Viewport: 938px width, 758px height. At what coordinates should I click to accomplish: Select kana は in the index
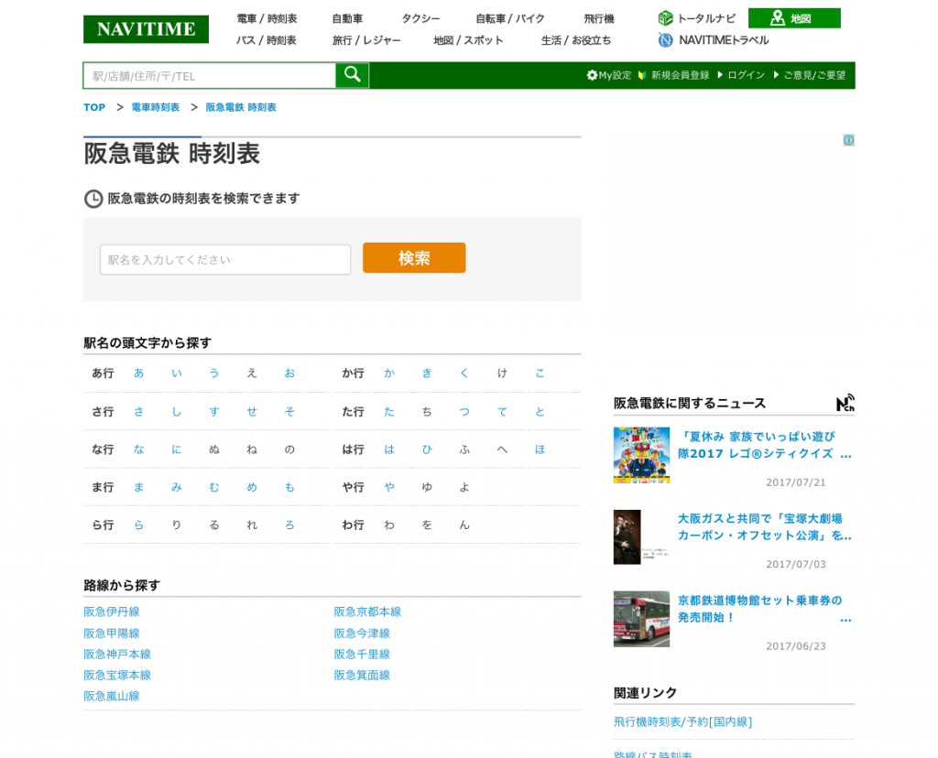[x=389, y=449]
